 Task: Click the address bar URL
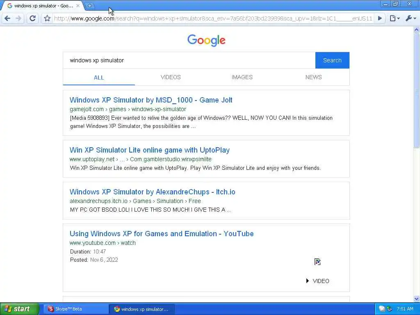click(213, 18)
